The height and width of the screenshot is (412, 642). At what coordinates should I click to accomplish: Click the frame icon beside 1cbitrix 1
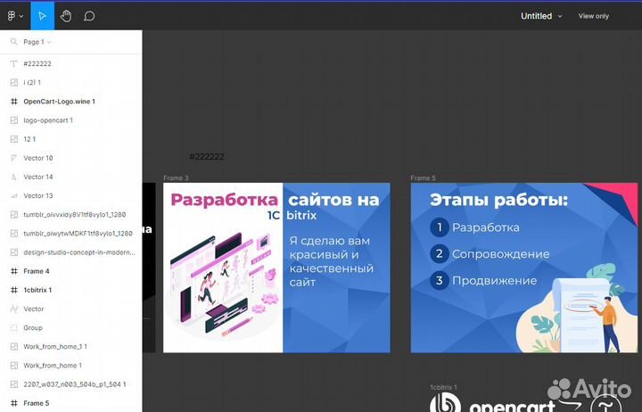(14, 290)
